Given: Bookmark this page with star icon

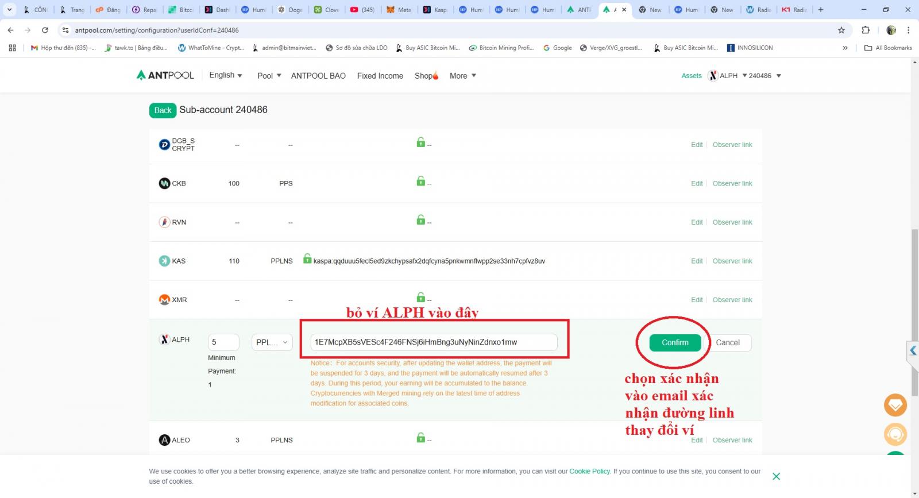Looking at the screenshot, I should point(841,30).
